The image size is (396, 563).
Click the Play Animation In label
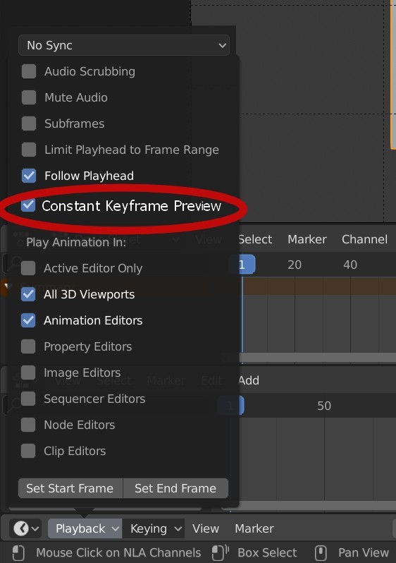click(76, 243)
